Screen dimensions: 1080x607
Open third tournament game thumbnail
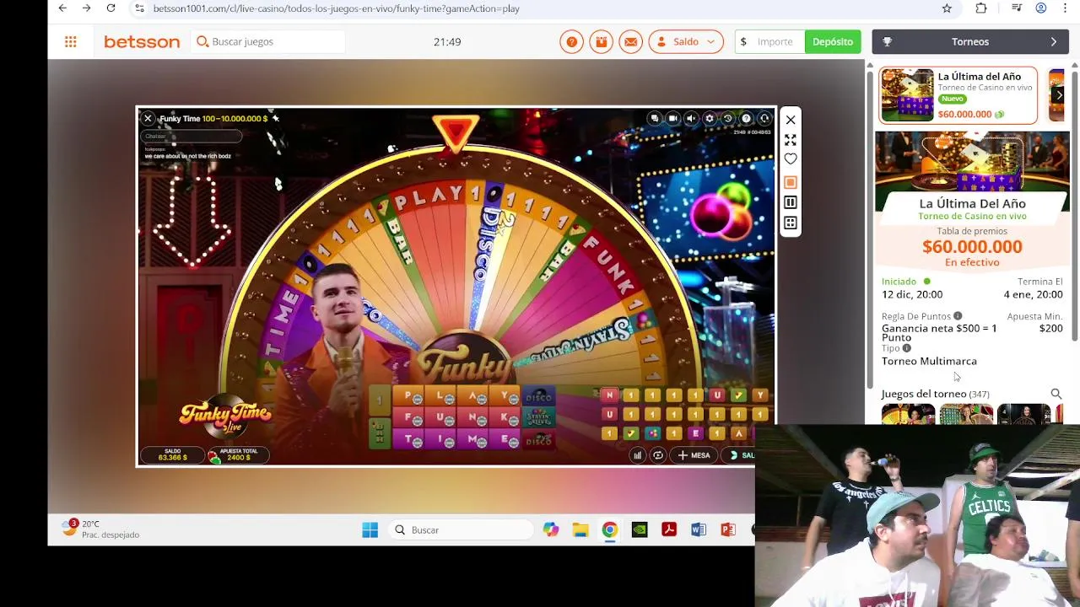1023,414
